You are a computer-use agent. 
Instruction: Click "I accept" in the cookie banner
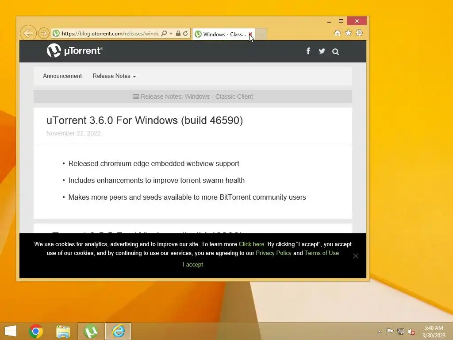[193, 265]
